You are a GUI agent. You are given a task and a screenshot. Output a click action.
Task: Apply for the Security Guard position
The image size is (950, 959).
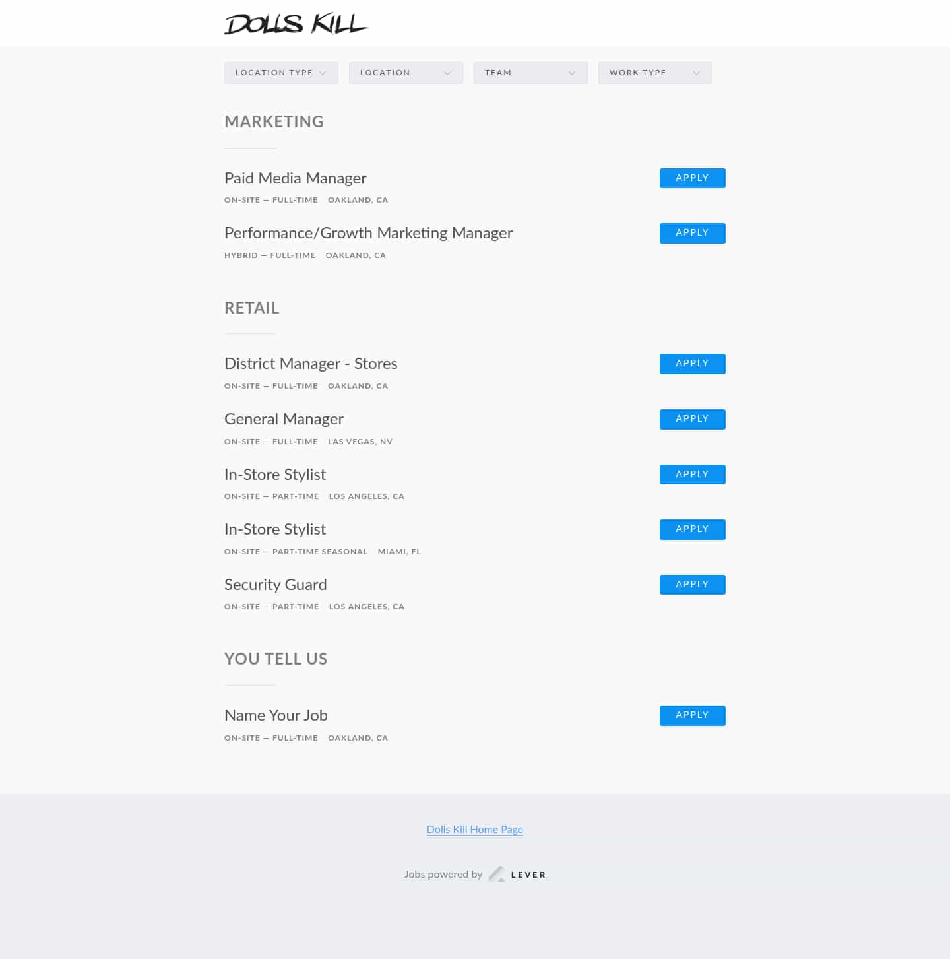[x=692, y=584]
